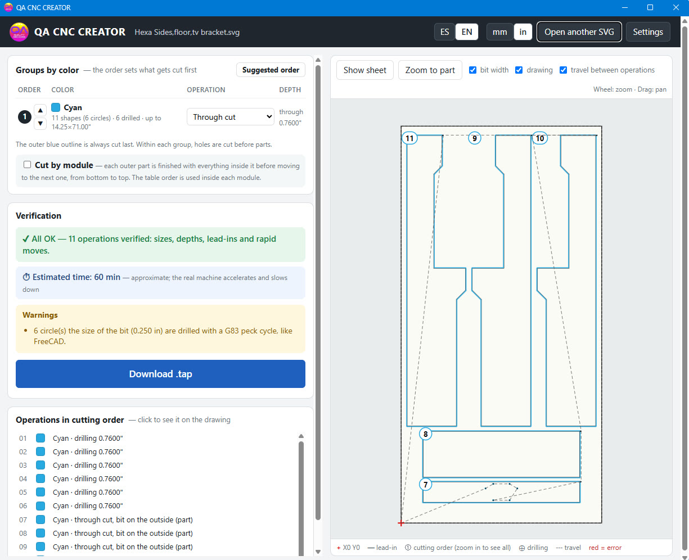Select cut marker number 11 on drawing
The height and width of the screenshot is (560, 689).
coord(409,138)
